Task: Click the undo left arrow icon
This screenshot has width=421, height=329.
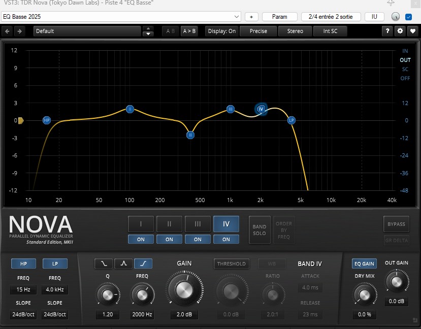Action: coord(7,31)
